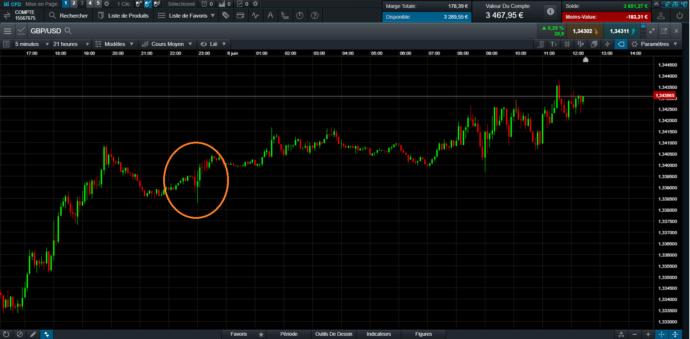
Task: Switch to page layout 2
Action: pos(74,3)
